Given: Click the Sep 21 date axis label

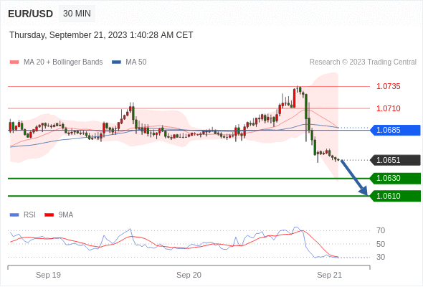Looking at the screenshot, I should click(329, 275).
